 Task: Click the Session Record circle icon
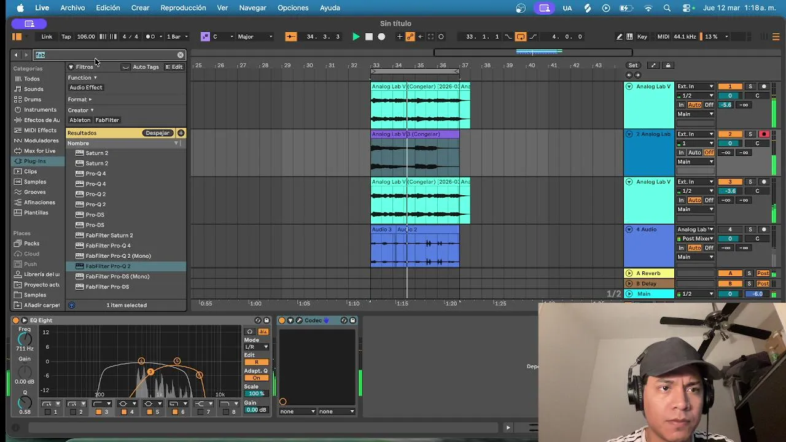pos(441,37)
